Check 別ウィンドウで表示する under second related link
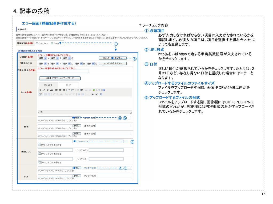Image resolution: width=273 pixels, height=204 pixels. [x=40, y=154]
